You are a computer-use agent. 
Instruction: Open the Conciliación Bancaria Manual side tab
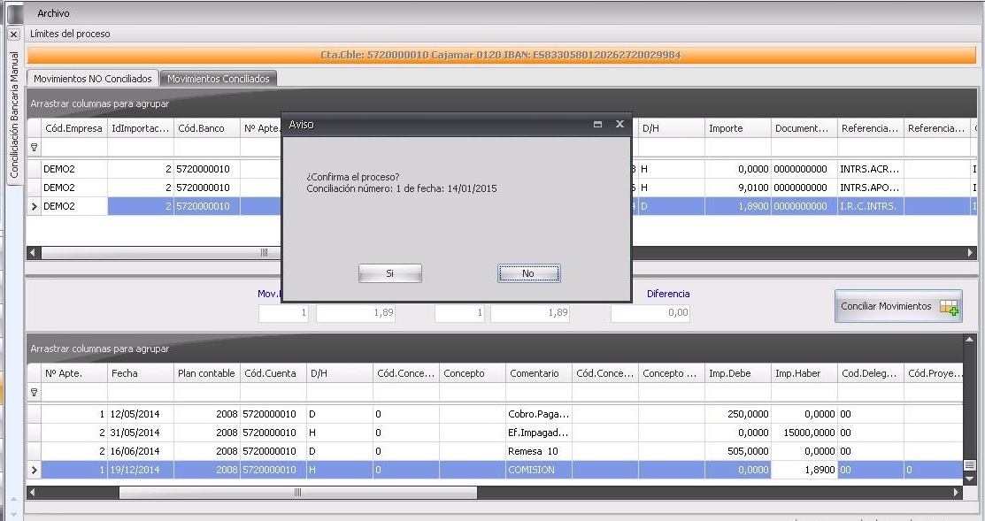[13, 115]
